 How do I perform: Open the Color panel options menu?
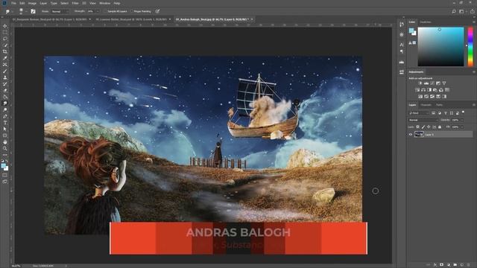tap(474, 22)
